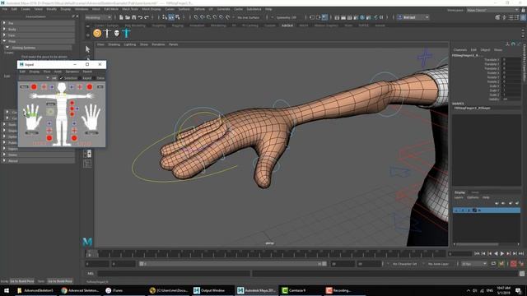527x296 pixels.
Task: Click the white skeleton T-pose shelf icon
Action: 107,33
